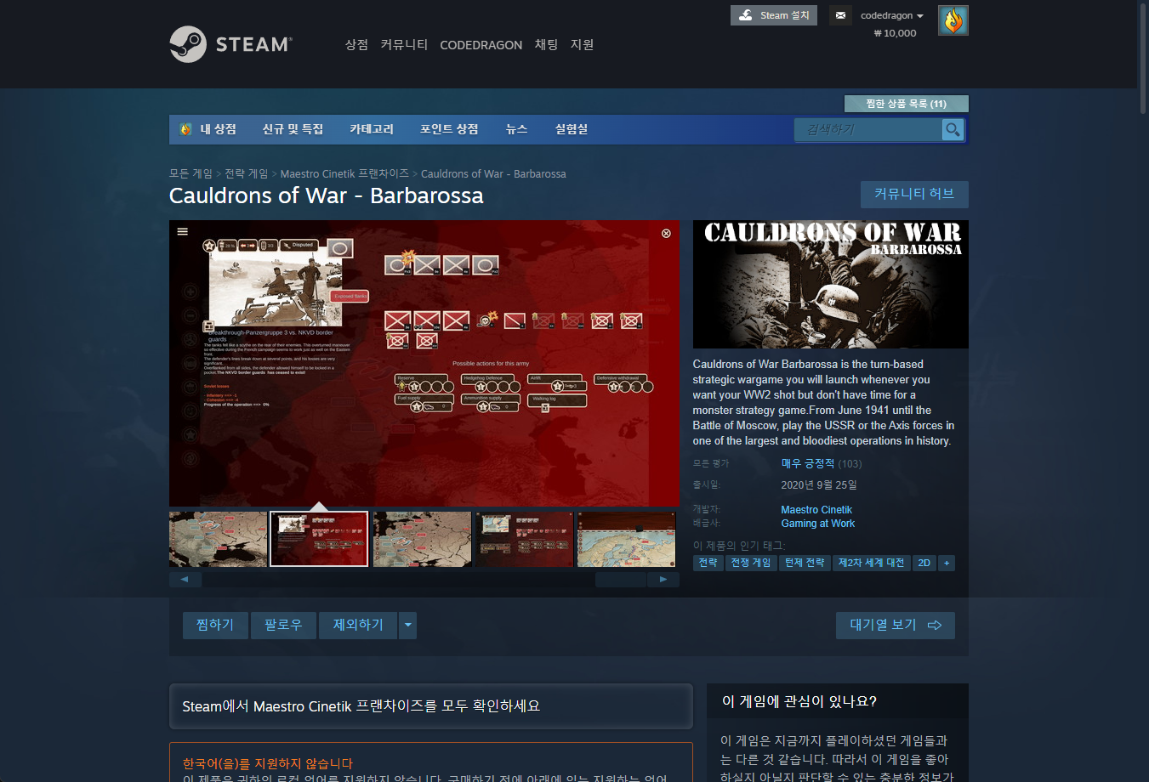Viewport: 1149px width, 782px height.
Task: Open the 뉴스 tab
Action: coord(516,129)
